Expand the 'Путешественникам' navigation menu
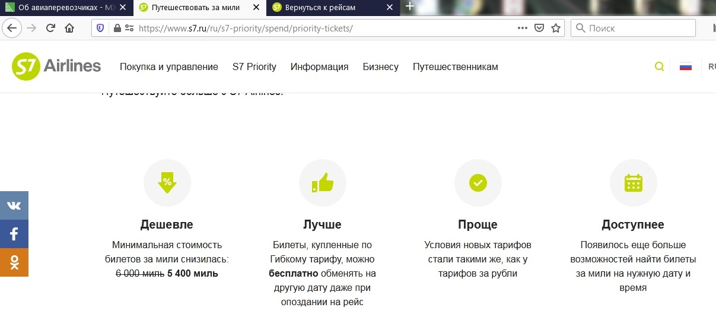 [x=455, y=66]
